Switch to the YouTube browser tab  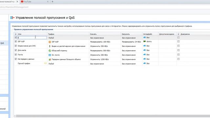[35, 2]
